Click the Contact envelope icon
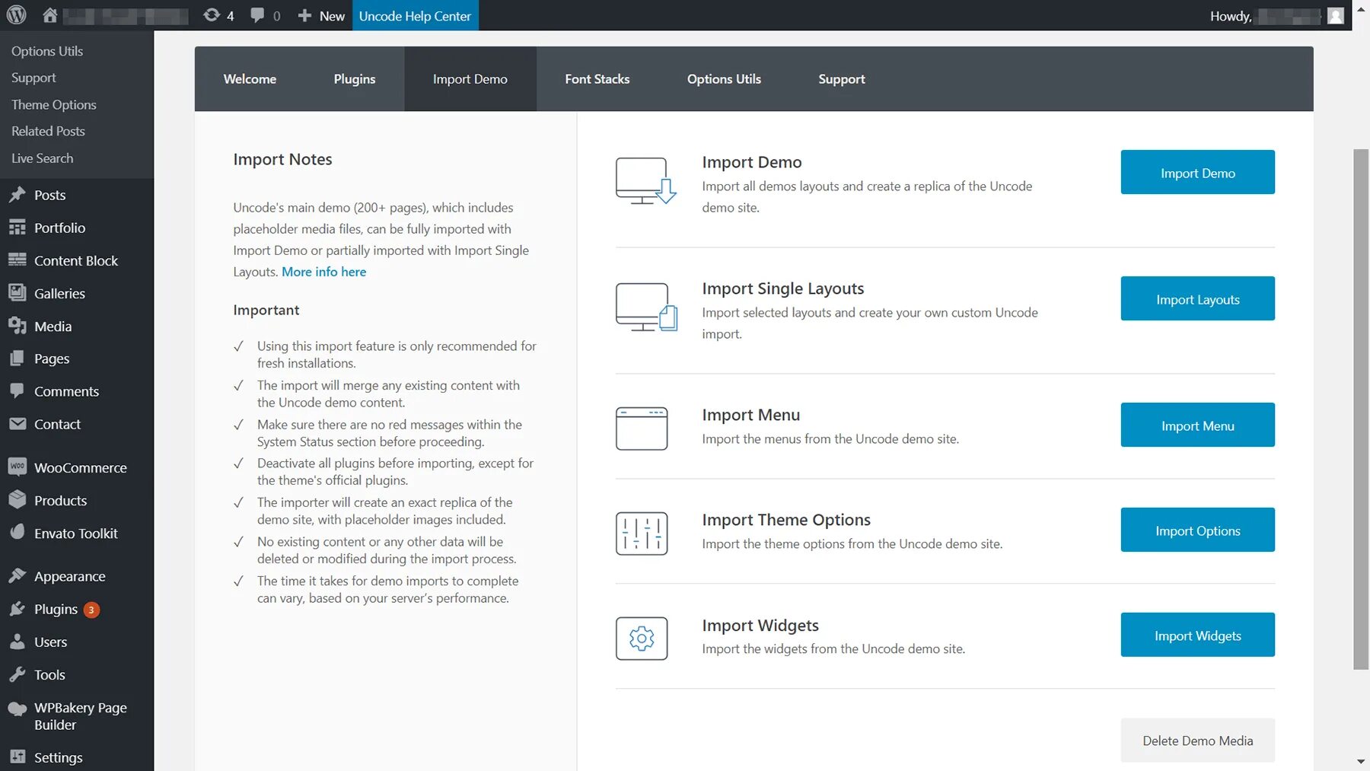This screenshot has height=771, width=1370. pos(18,424)
